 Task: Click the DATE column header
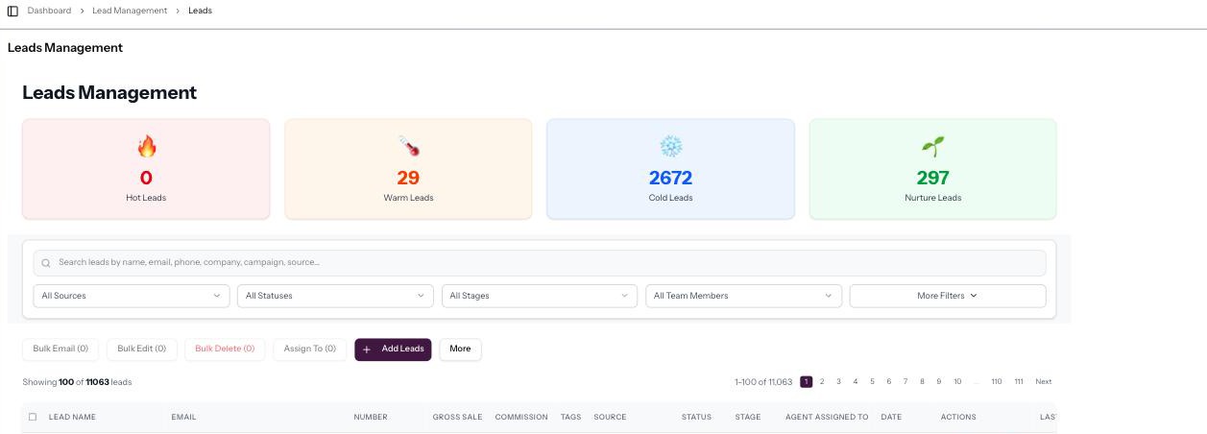891,417
